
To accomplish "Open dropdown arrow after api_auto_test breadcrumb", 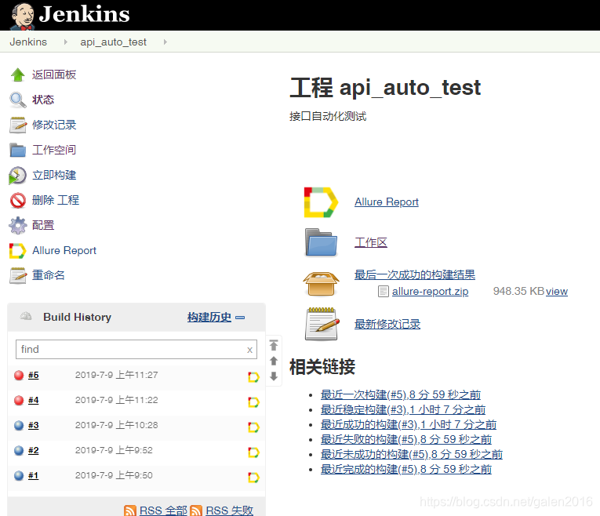I will (x=165, y=42).
